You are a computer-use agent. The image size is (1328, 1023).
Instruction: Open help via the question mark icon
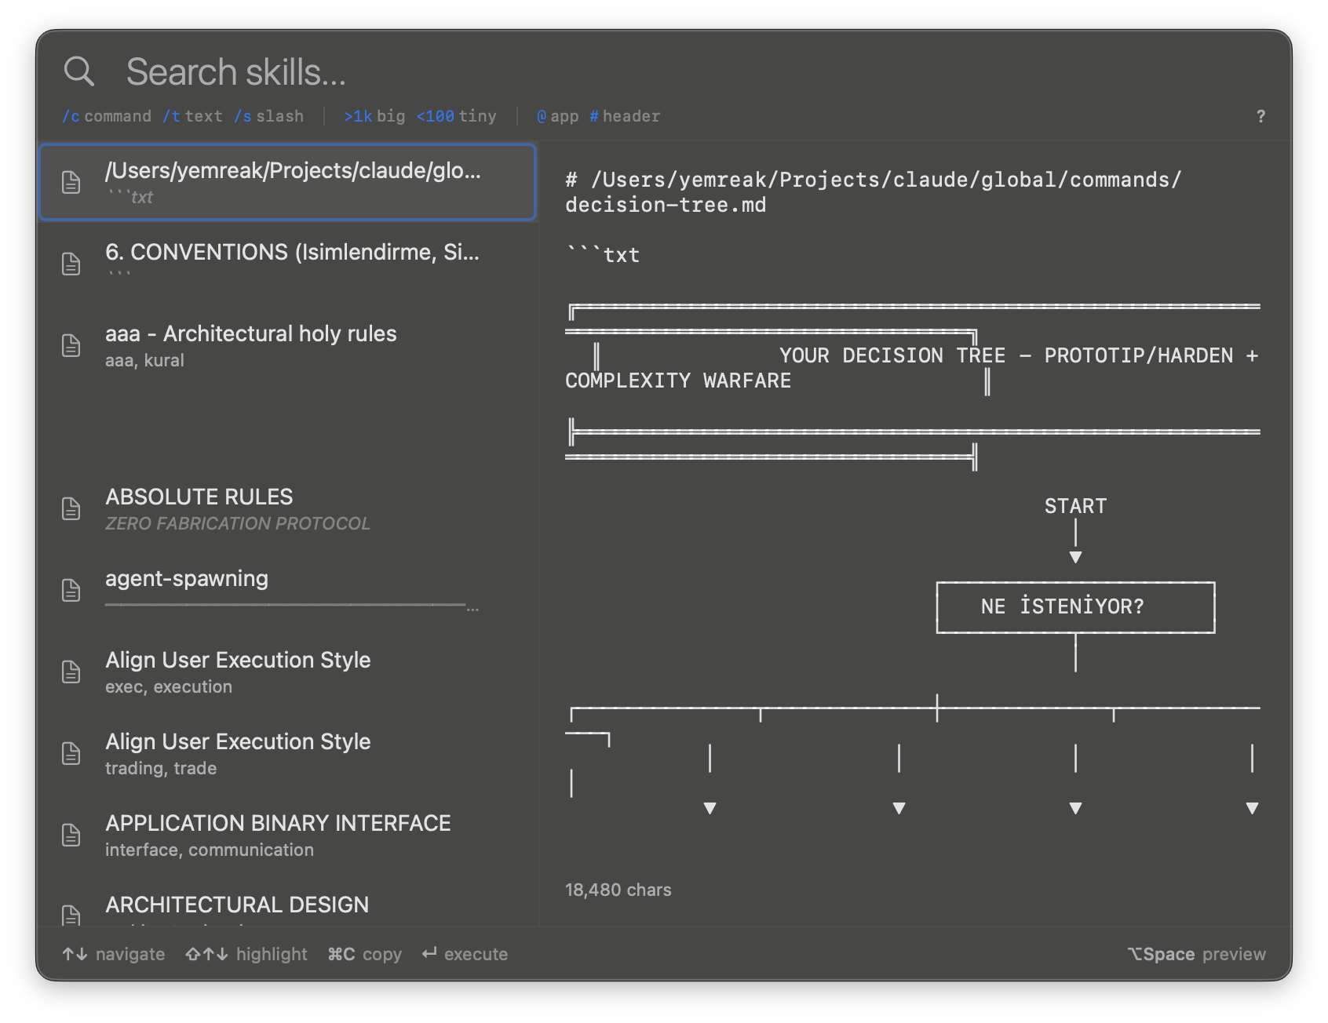[1261, 116]
